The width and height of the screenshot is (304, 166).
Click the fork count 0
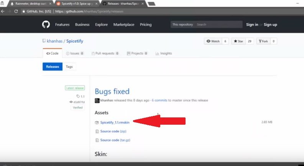pyautogui.click(x=274, y=41)
